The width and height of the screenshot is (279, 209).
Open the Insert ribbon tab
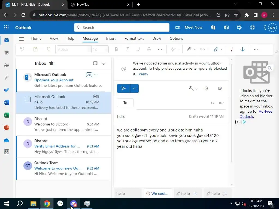coord(111,38)
